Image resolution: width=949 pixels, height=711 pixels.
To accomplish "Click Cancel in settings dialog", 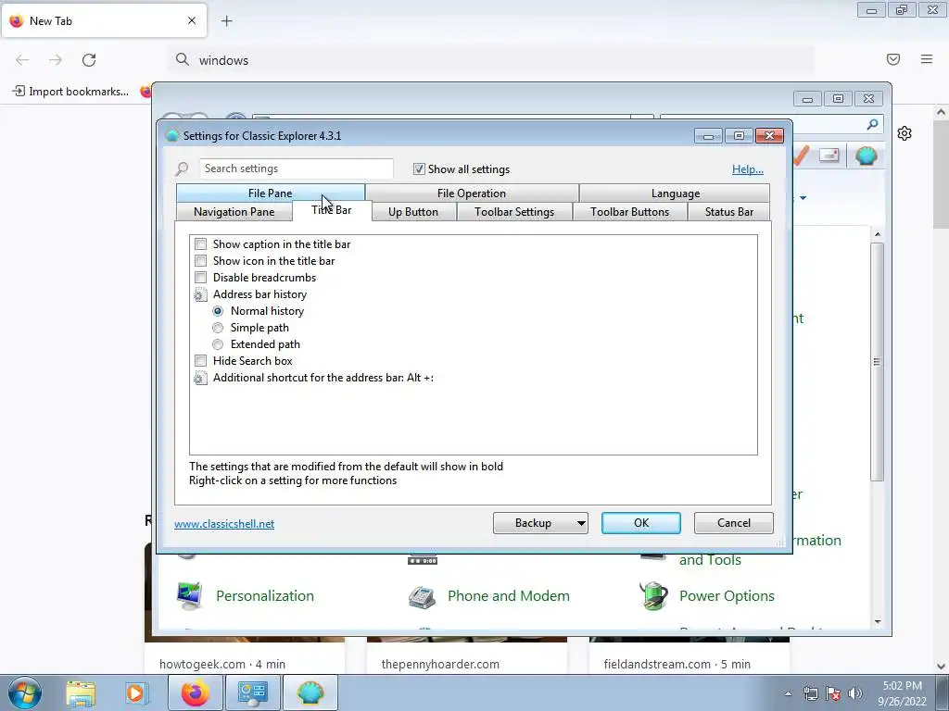I will (x=734, y=523).
